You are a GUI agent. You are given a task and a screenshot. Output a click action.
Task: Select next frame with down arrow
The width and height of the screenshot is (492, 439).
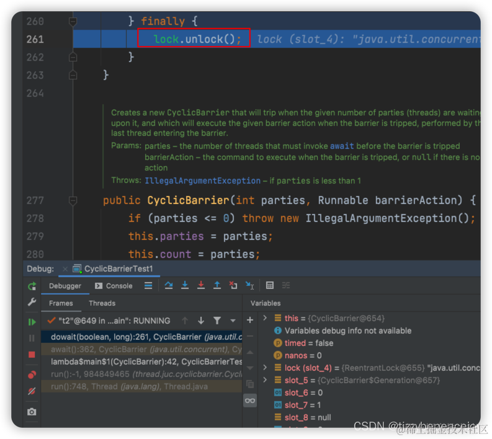coord(201,321)
